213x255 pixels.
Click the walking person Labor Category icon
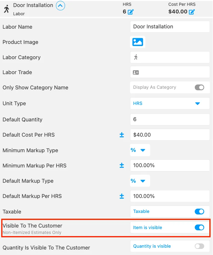pos(136,57)
